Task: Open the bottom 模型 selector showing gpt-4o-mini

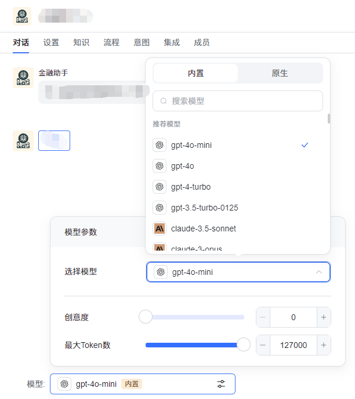Action: tap(143, 384)
